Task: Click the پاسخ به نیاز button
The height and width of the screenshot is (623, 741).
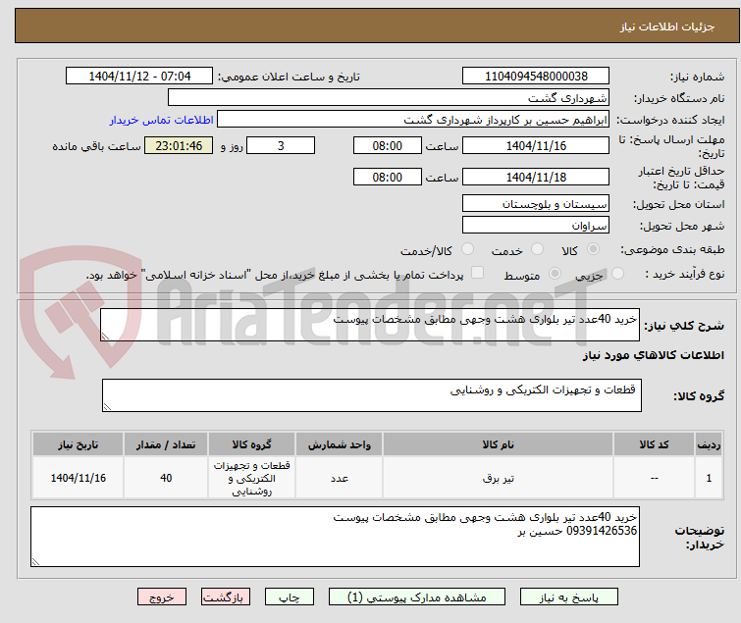Action: click(569, 597)
